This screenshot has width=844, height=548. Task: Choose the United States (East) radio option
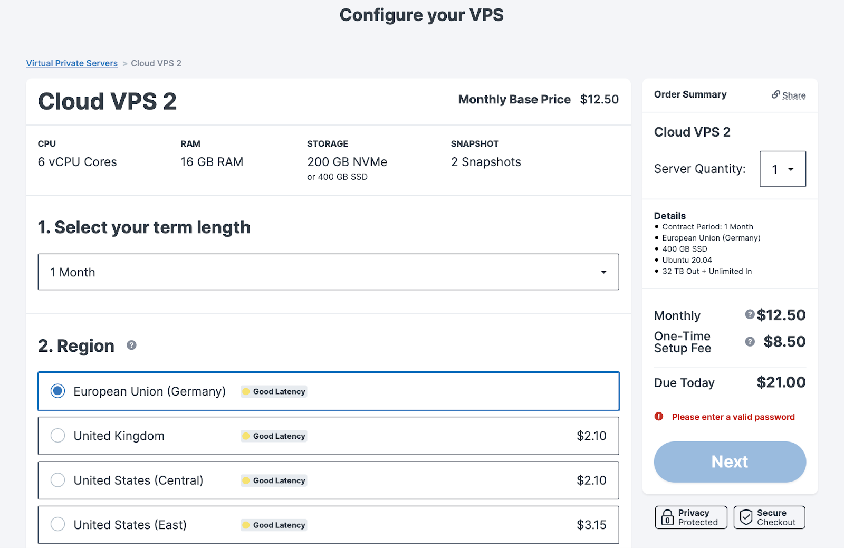[x=57, y=524]
